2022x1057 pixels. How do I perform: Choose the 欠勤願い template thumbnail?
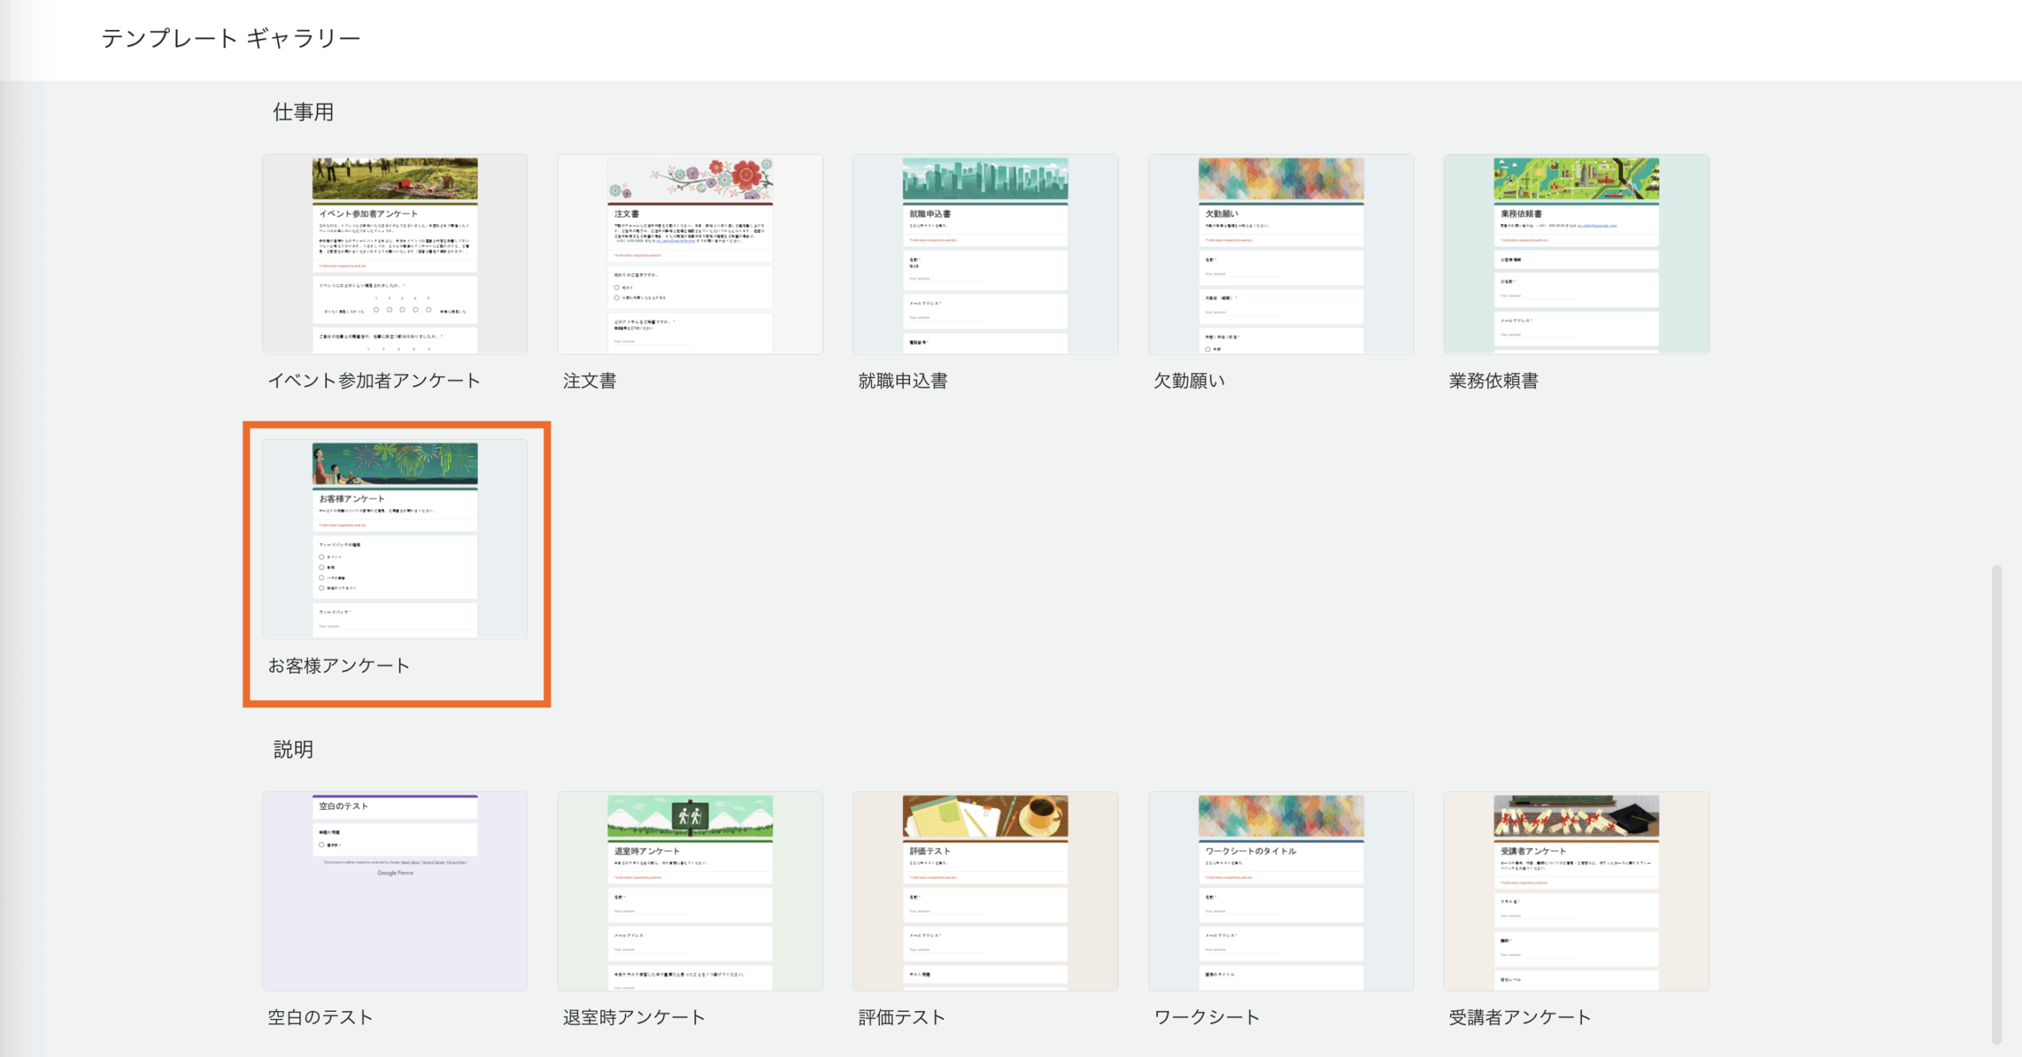1280,254
